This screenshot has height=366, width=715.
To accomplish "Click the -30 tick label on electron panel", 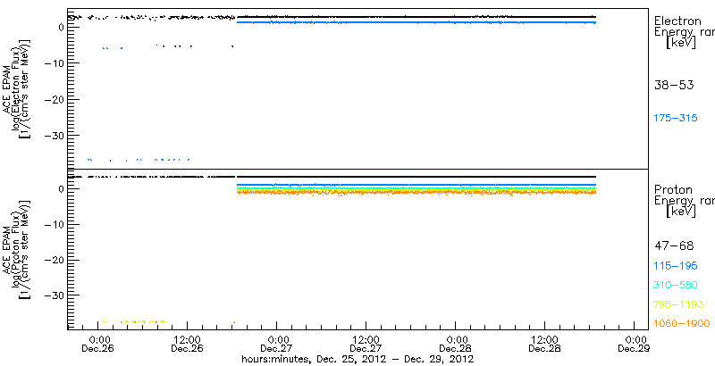I will [x=53, y=135].
